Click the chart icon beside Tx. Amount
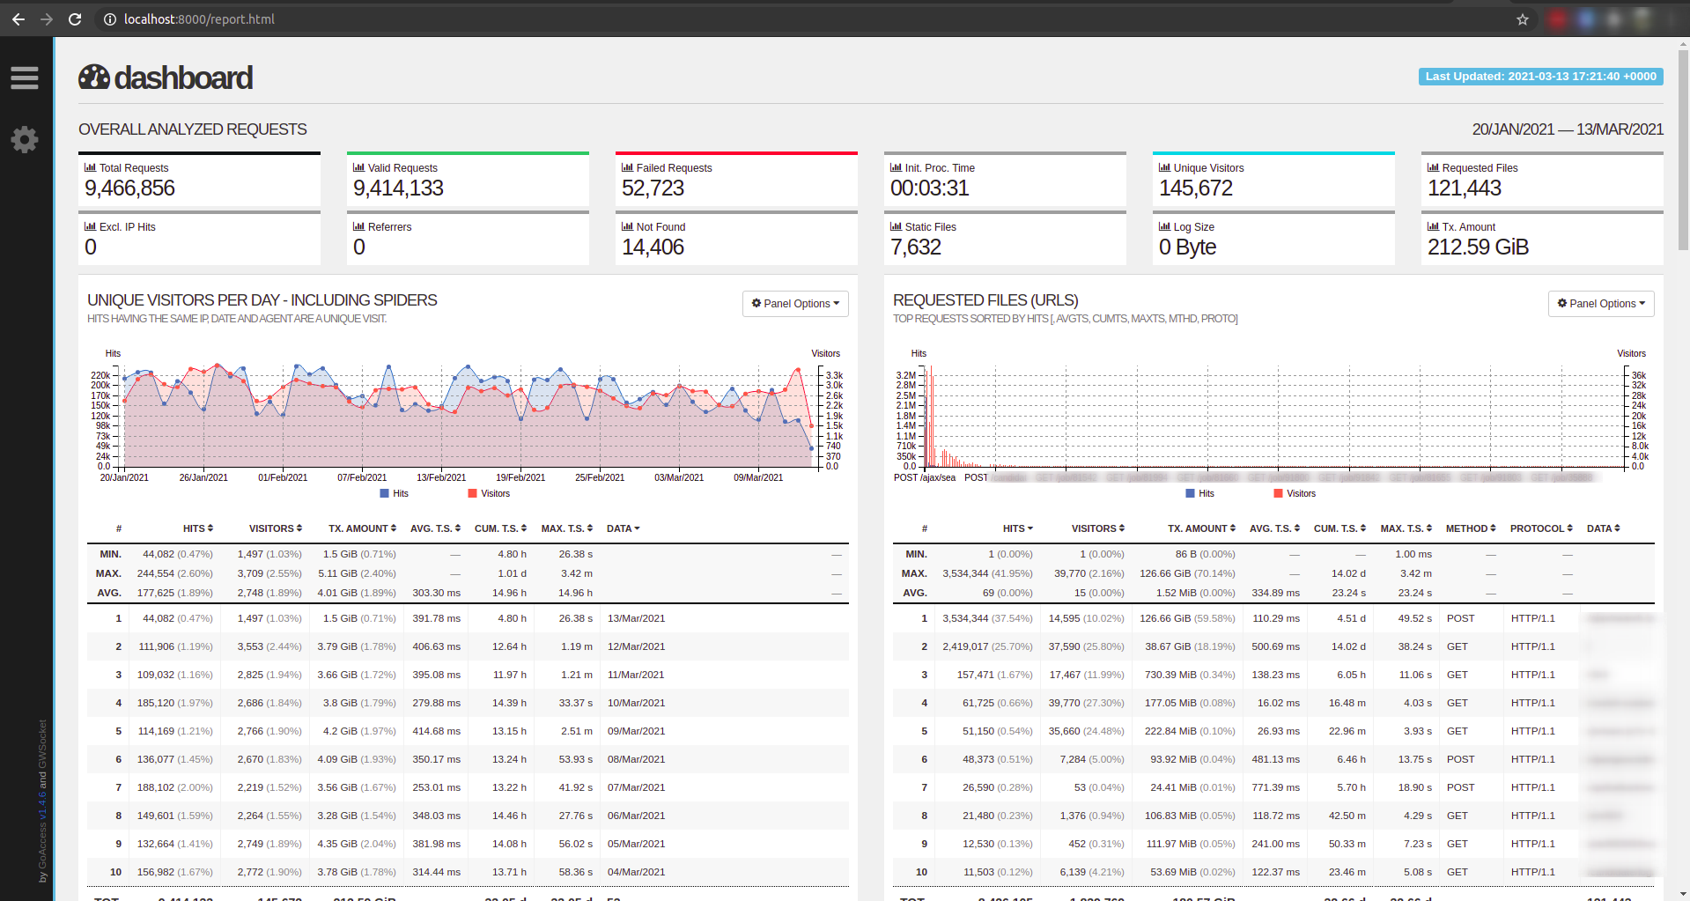1690x901 pixels. (x=1433, y=226)
